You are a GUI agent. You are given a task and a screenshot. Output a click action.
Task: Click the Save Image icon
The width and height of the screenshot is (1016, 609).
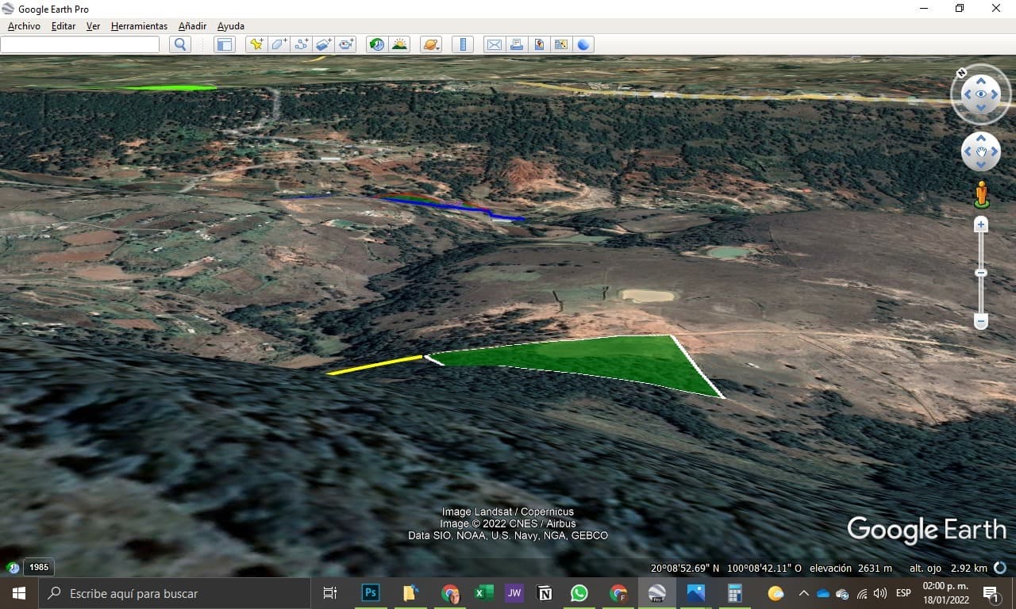539,44
